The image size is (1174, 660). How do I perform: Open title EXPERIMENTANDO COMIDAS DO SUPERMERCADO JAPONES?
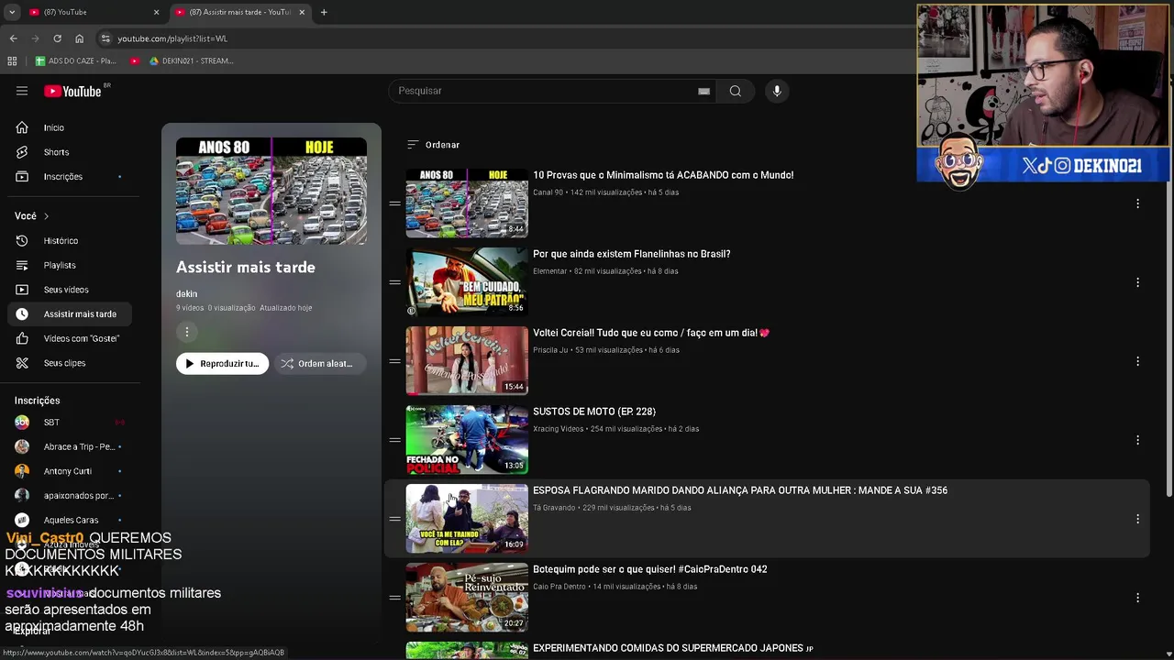[673, 648]
